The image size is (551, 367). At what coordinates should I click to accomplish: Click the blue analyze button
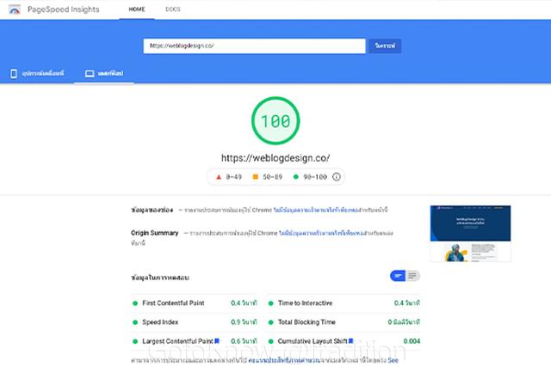pos(385,46)
